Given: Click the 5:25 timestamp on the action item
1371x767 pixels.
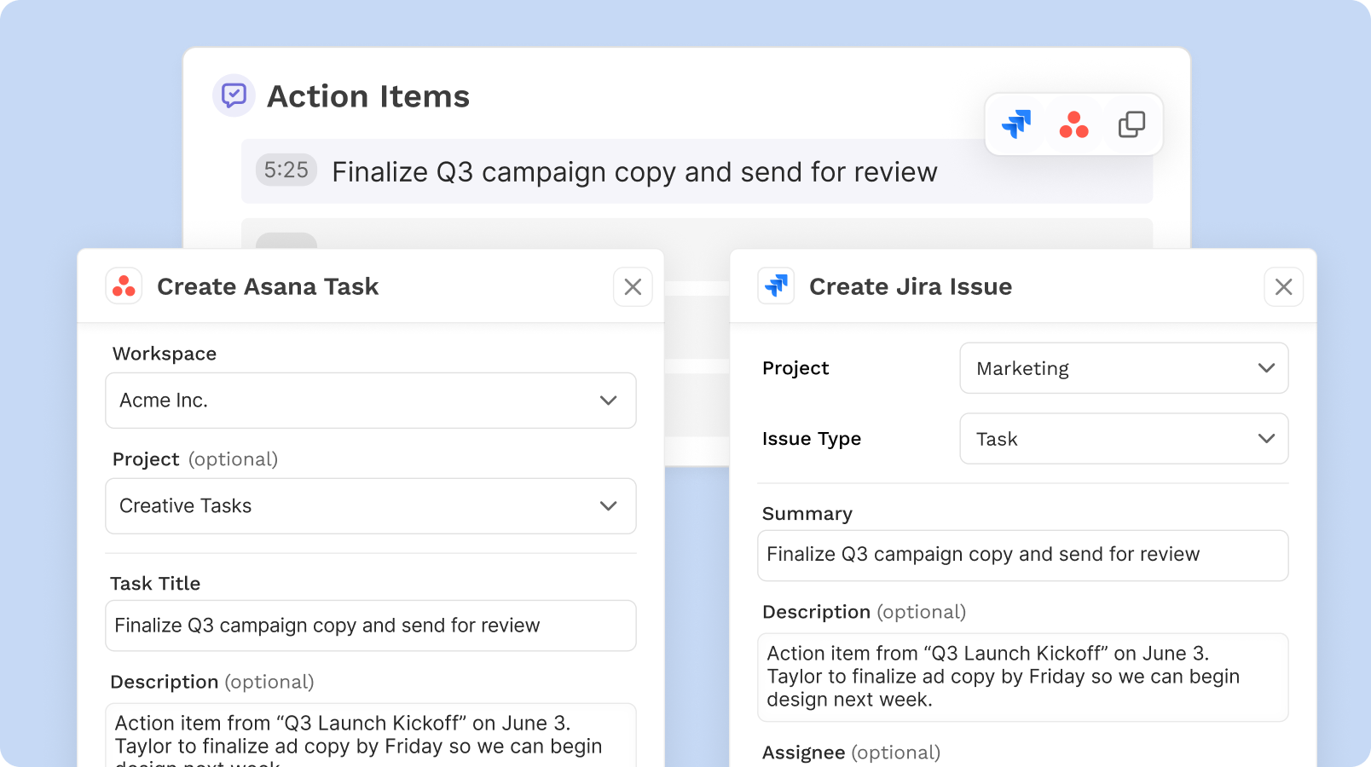Looking at the screenshot, I should click(x=286, y=170).
